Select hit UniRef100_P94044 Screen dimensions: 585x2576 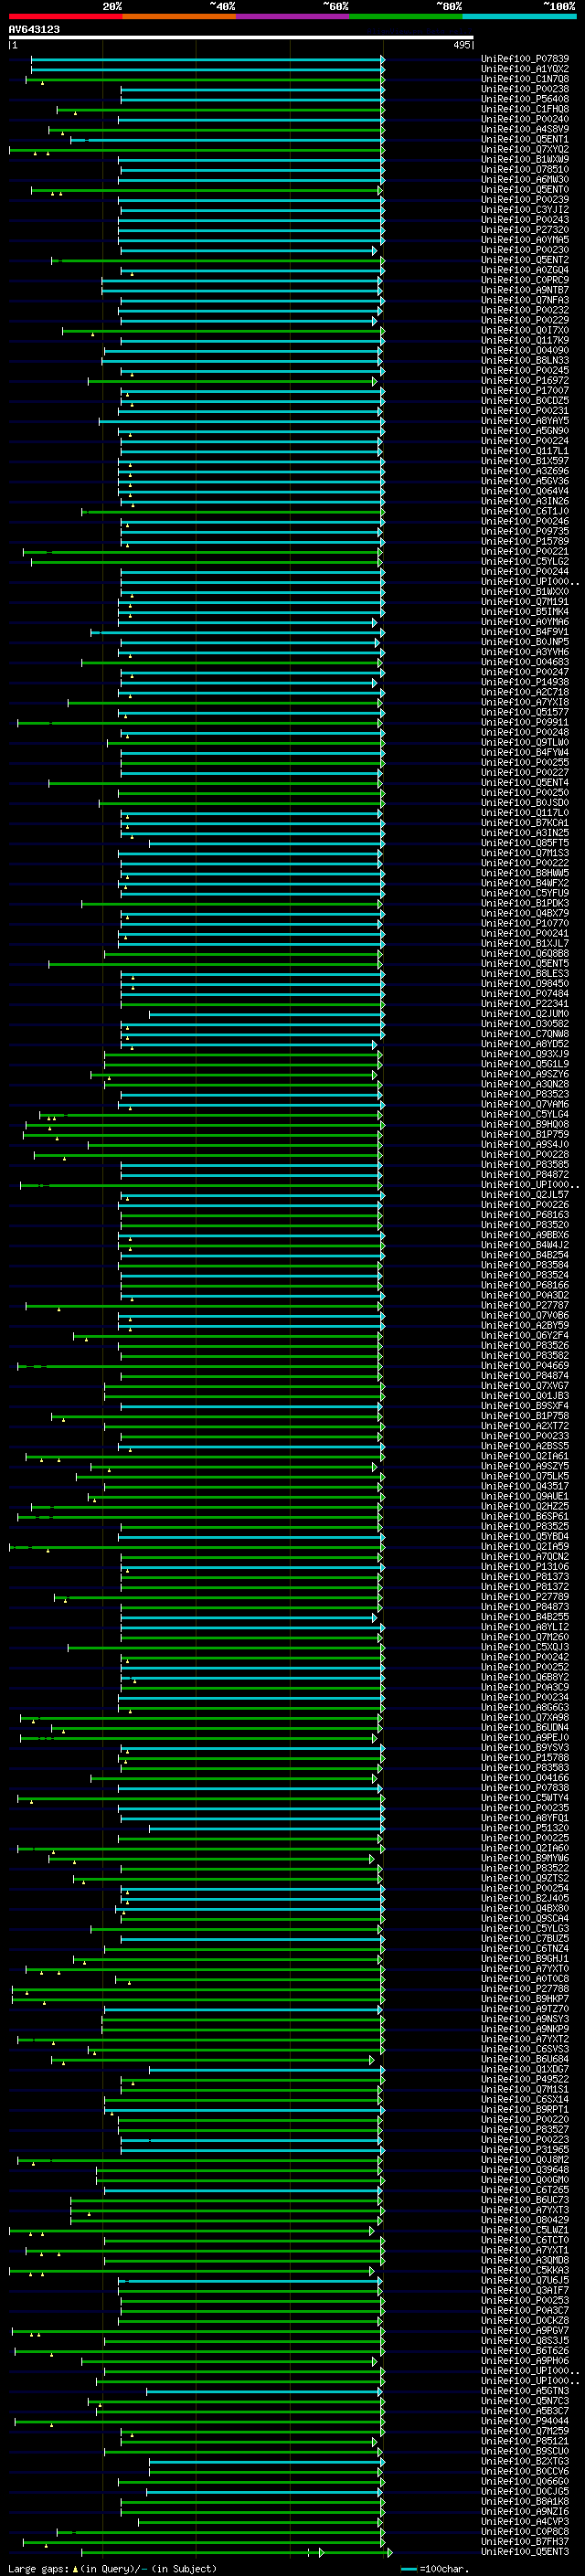(x=525, y=2421)
